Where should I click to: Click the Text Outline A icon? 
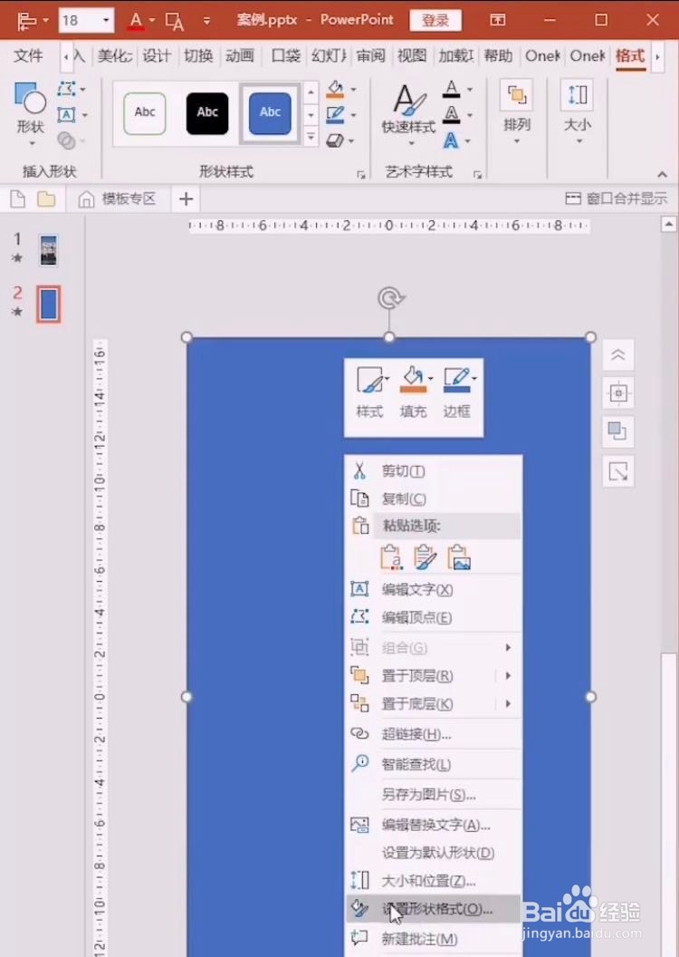point(451,115)
